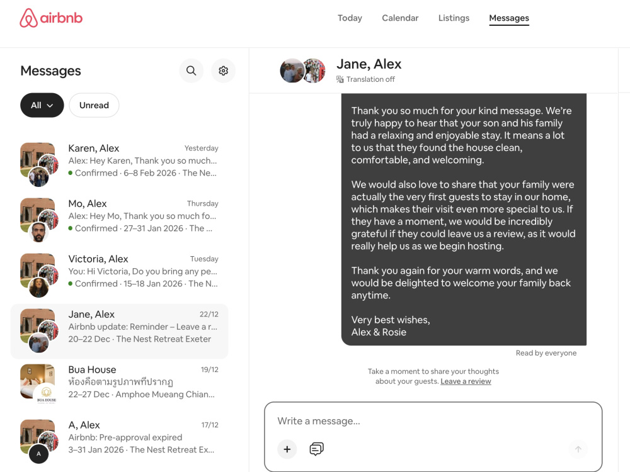
Task: Click the message signed Alex & Rosie
Action: pyautogui.click(x=464, y=220)
